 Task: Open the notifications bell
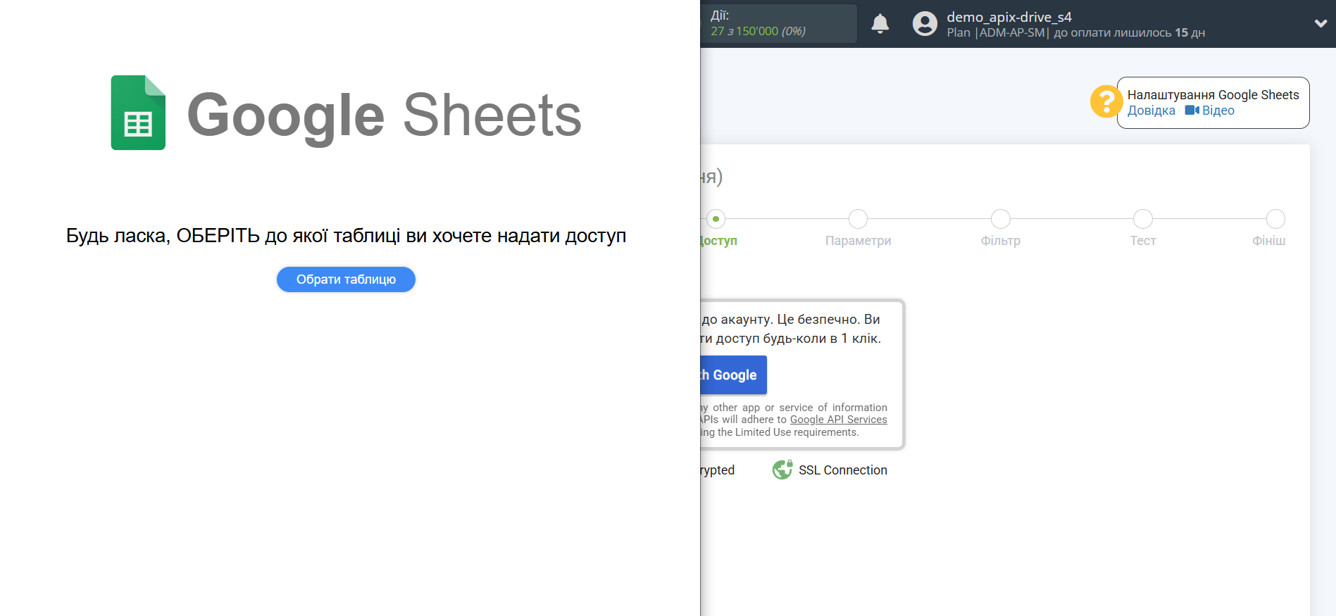[x=880, y=24]
